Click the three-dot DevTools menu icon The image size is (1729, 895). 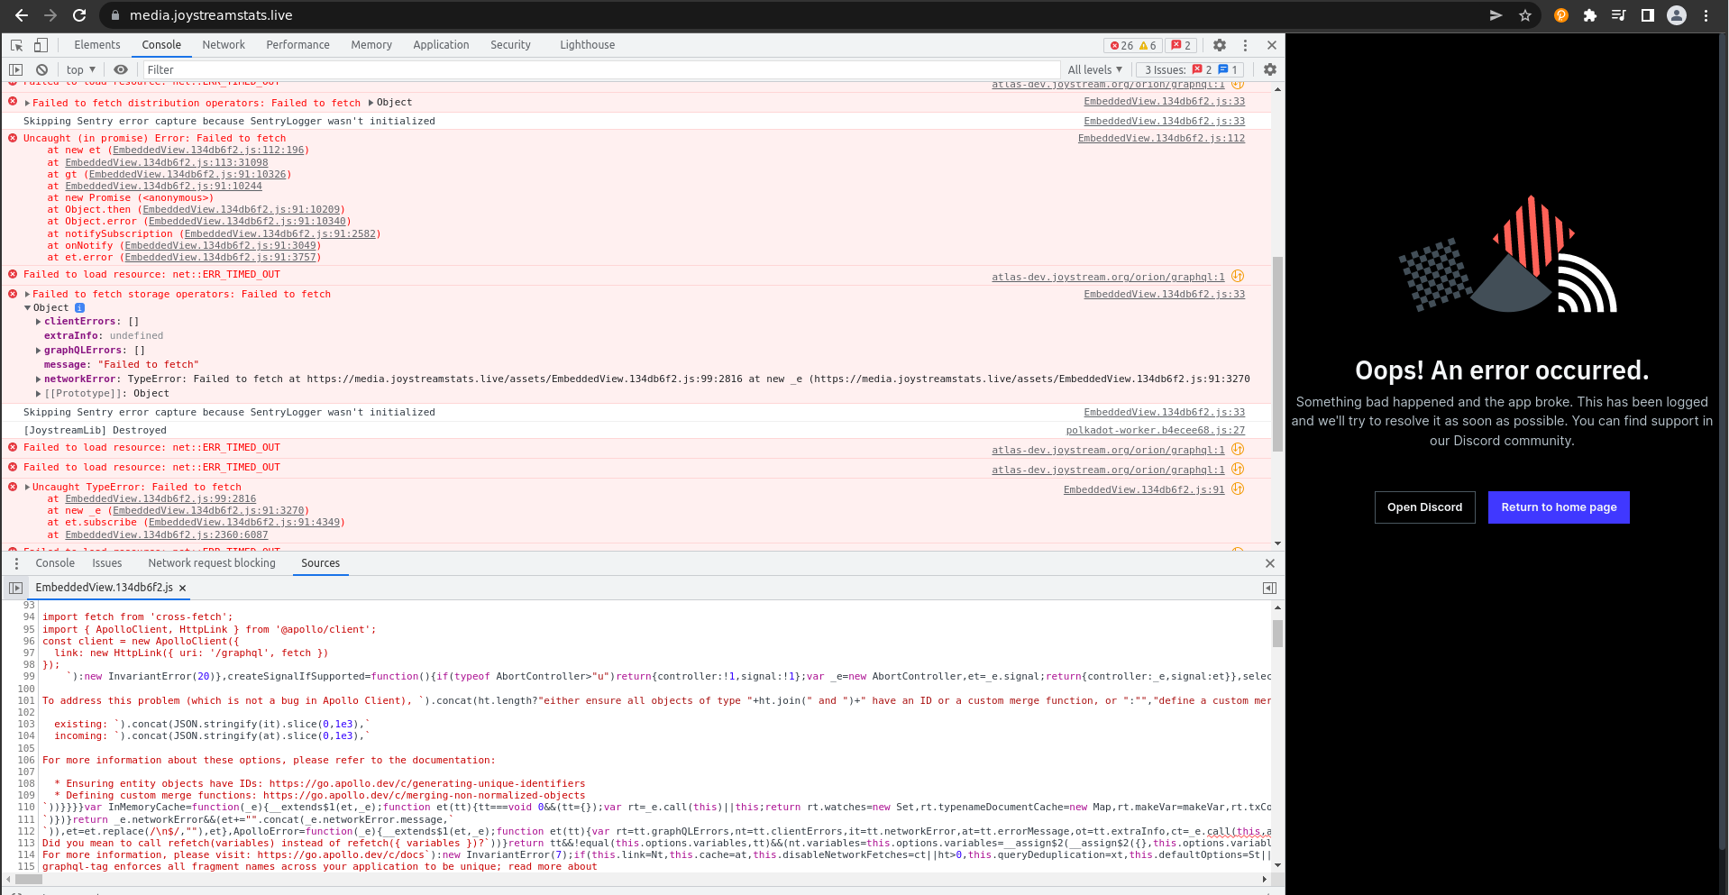coord(1245,44)
